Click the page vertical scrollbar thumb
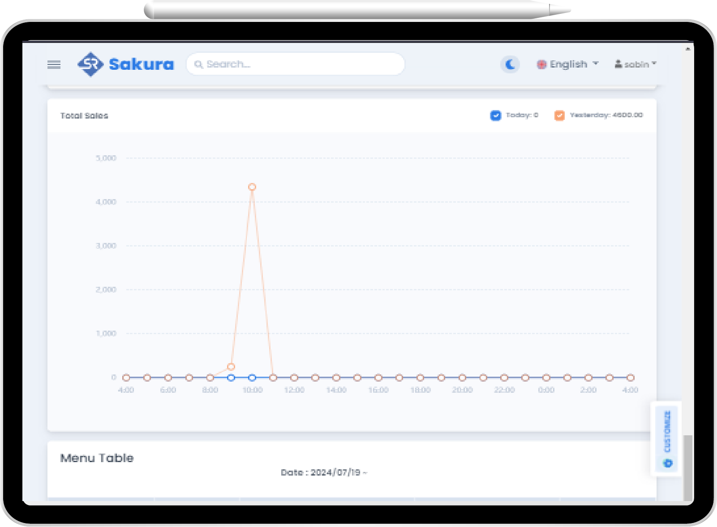 point(687,467)
